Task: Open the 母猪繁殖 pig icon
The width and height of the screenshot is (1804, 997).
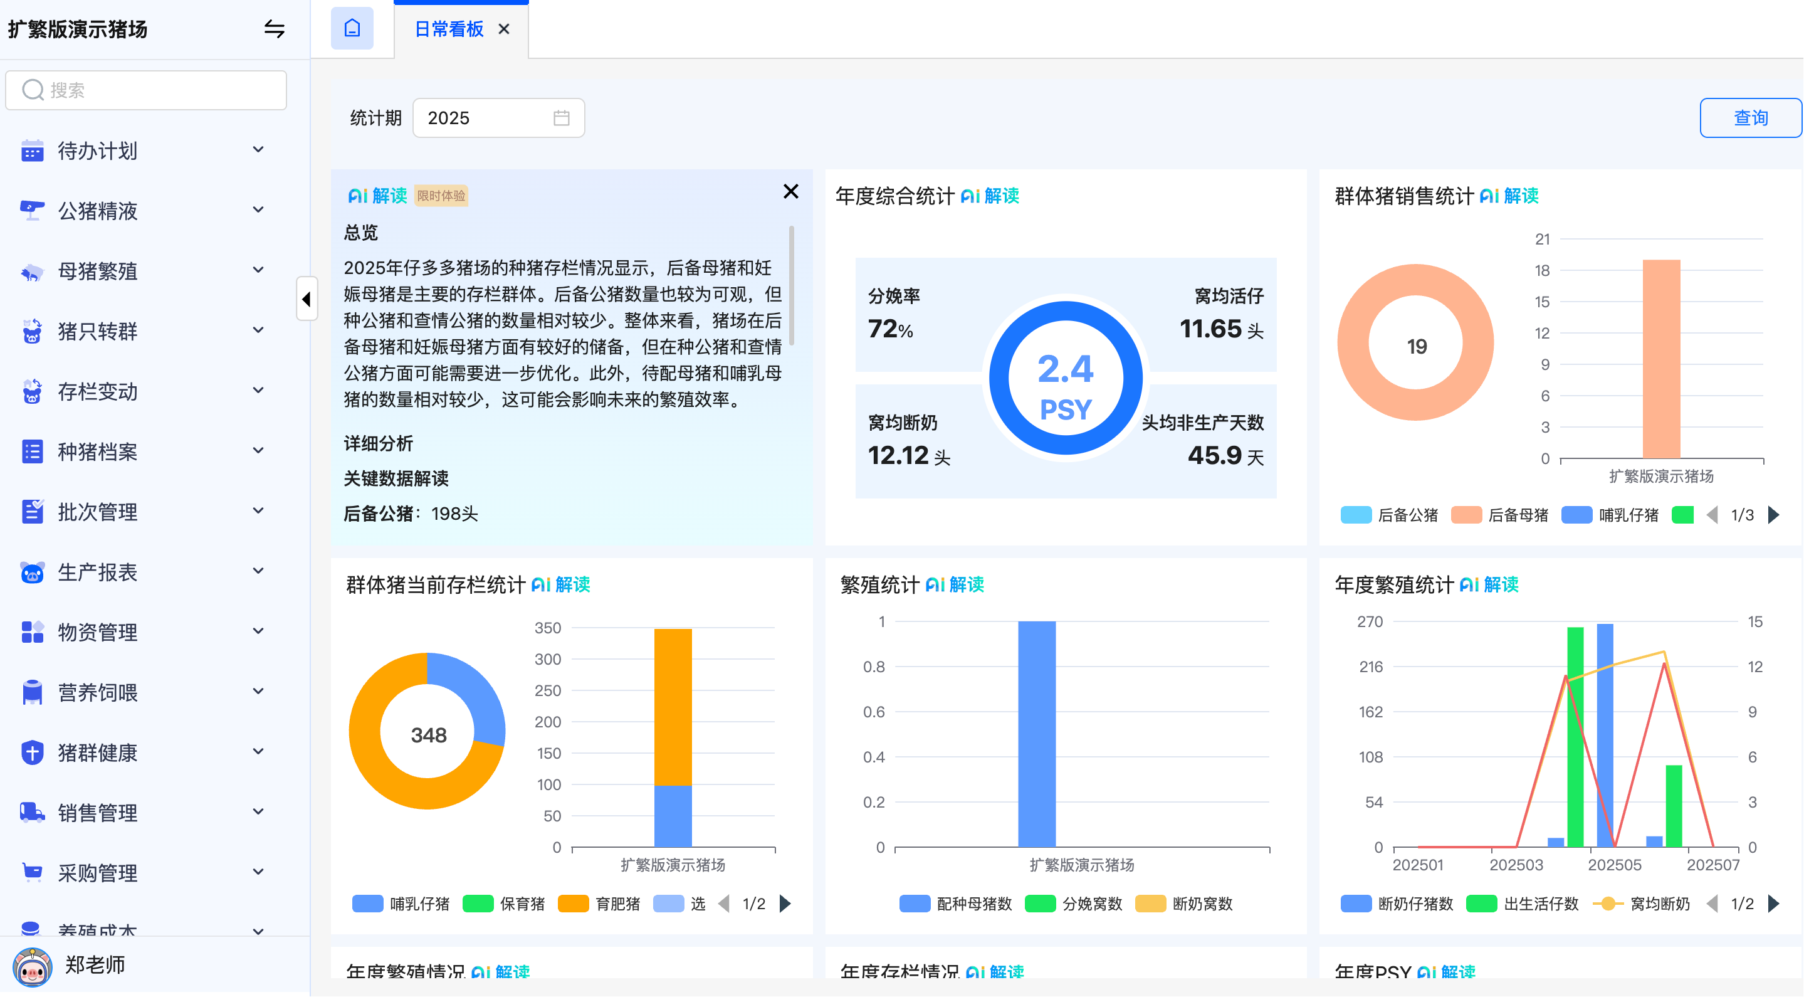Action: (x=31, y=271)
